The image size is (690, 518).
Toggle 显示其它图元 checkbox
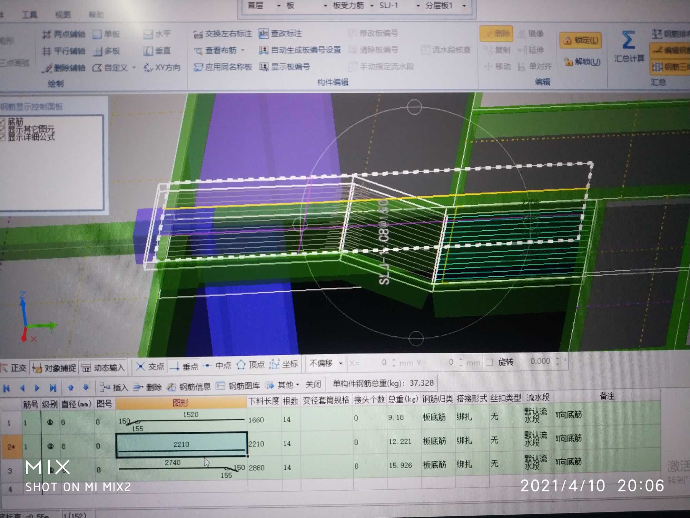coord(2,129)
